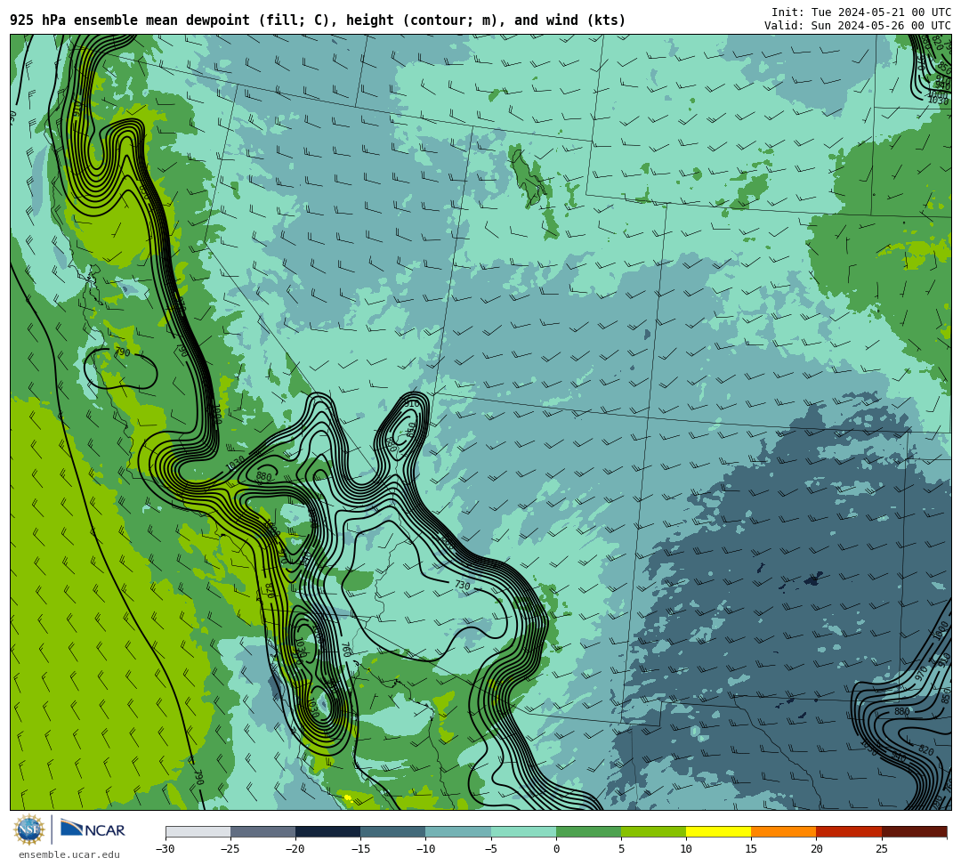Click the '−15' colorbar tick label

(360, 849)
